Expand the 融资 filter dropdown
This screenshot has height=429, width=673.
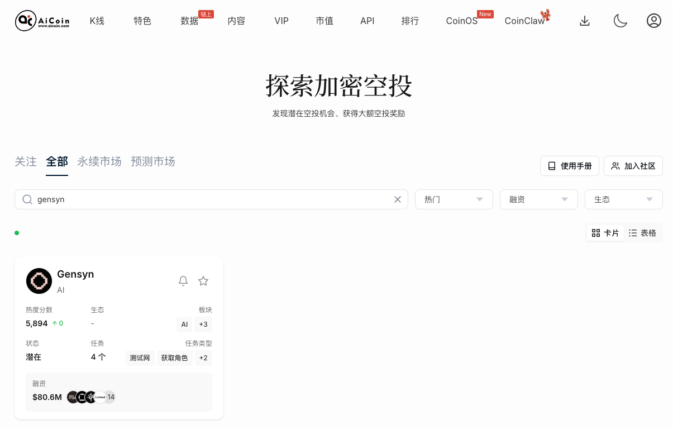coord(538,199)
